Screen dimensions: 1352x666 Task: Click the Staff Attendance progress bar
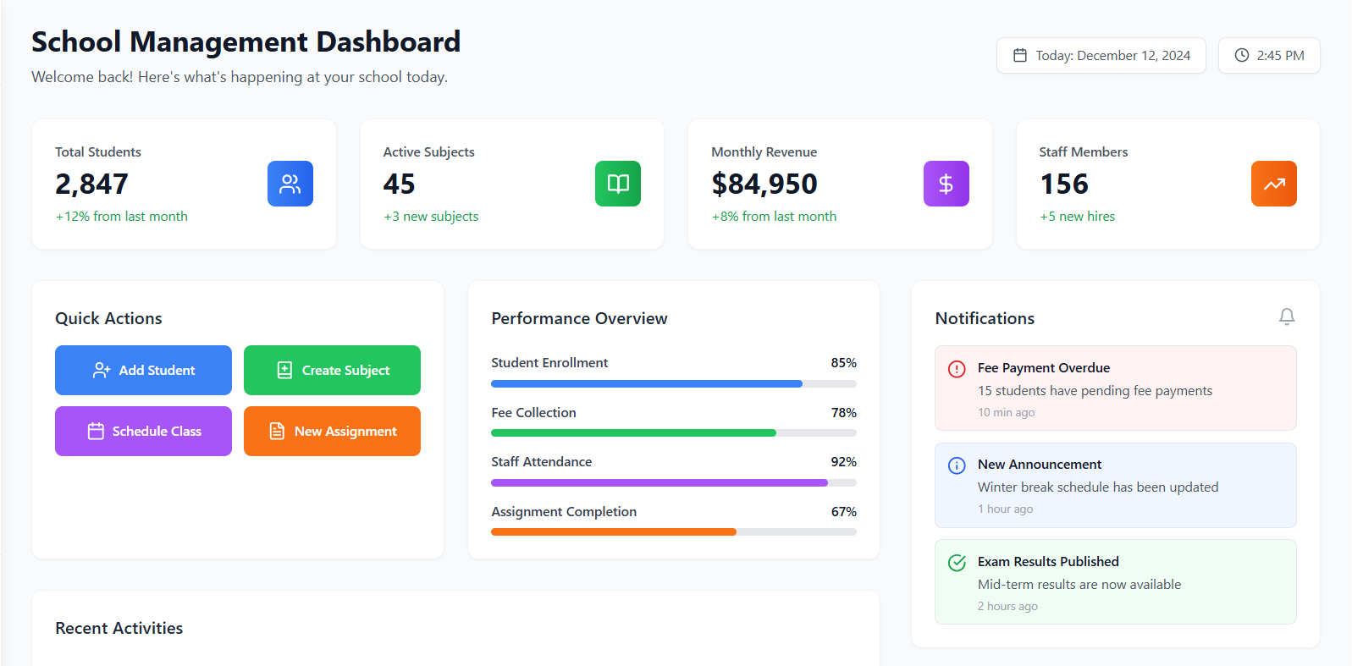tap(673, 483)
